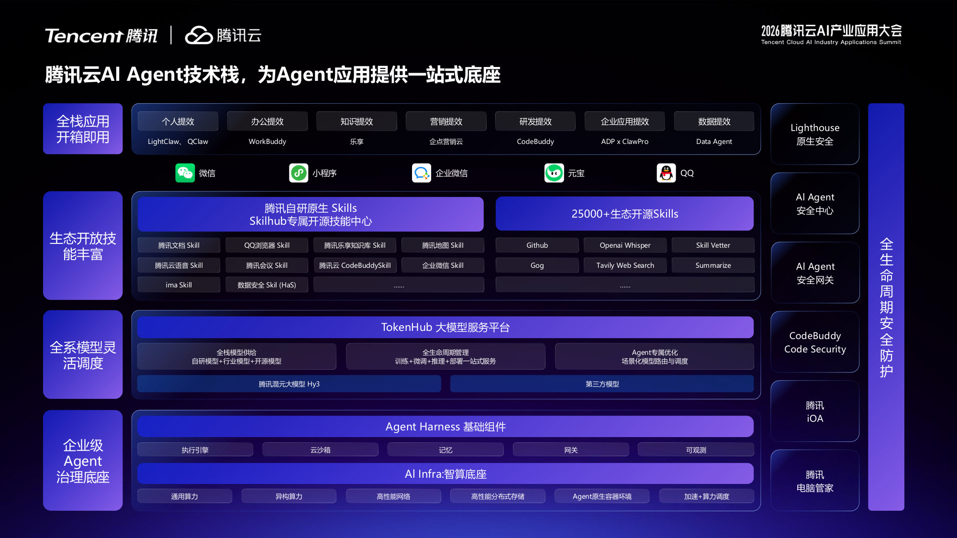Screen dimensions: 957x538
Task: Click the 加速+算力调度 box
Action: 707,496
